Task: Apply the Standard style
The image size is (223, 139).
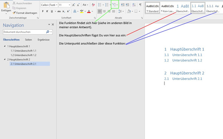Action: (x=153, y=8)
